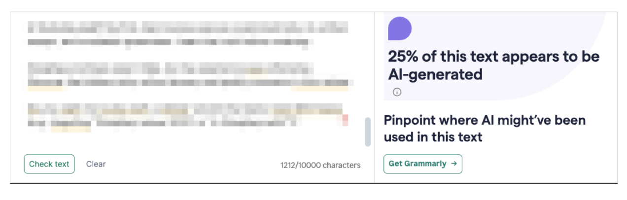Select the "25% of this text" result heading

(x=493, y=57)
